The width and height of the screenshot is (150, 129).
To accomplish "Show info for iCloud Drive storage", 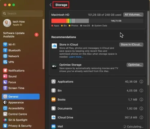I will coord(141,117).
